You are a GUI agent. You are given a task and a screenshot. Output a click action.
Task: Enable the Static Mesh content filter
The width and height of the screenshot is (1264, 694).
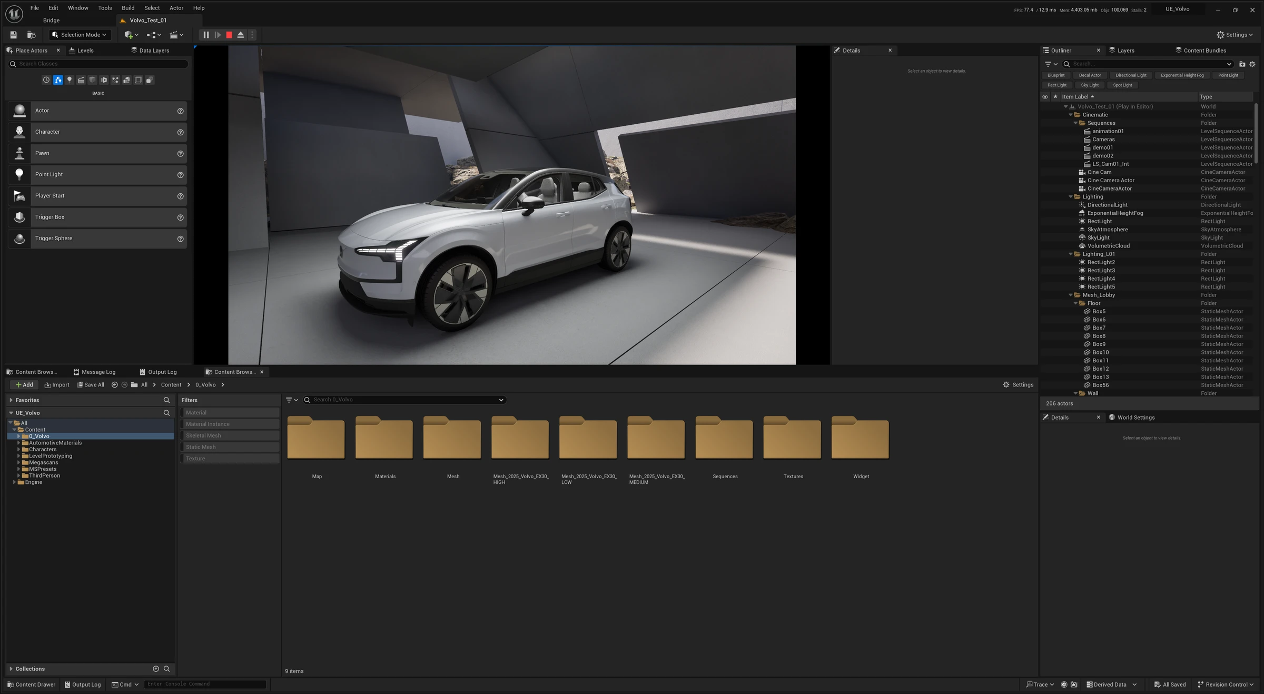pyautogui.click(x=230, y=447)
